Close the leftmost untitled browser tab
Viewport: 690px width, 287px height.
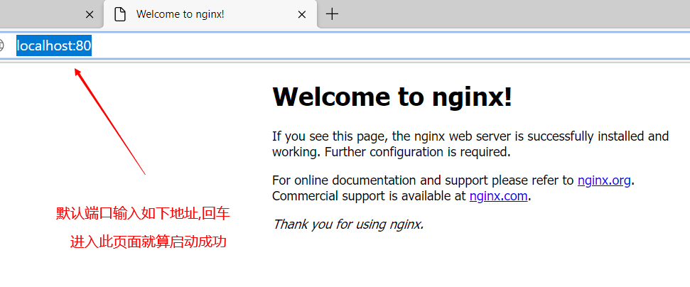point(90,14)
